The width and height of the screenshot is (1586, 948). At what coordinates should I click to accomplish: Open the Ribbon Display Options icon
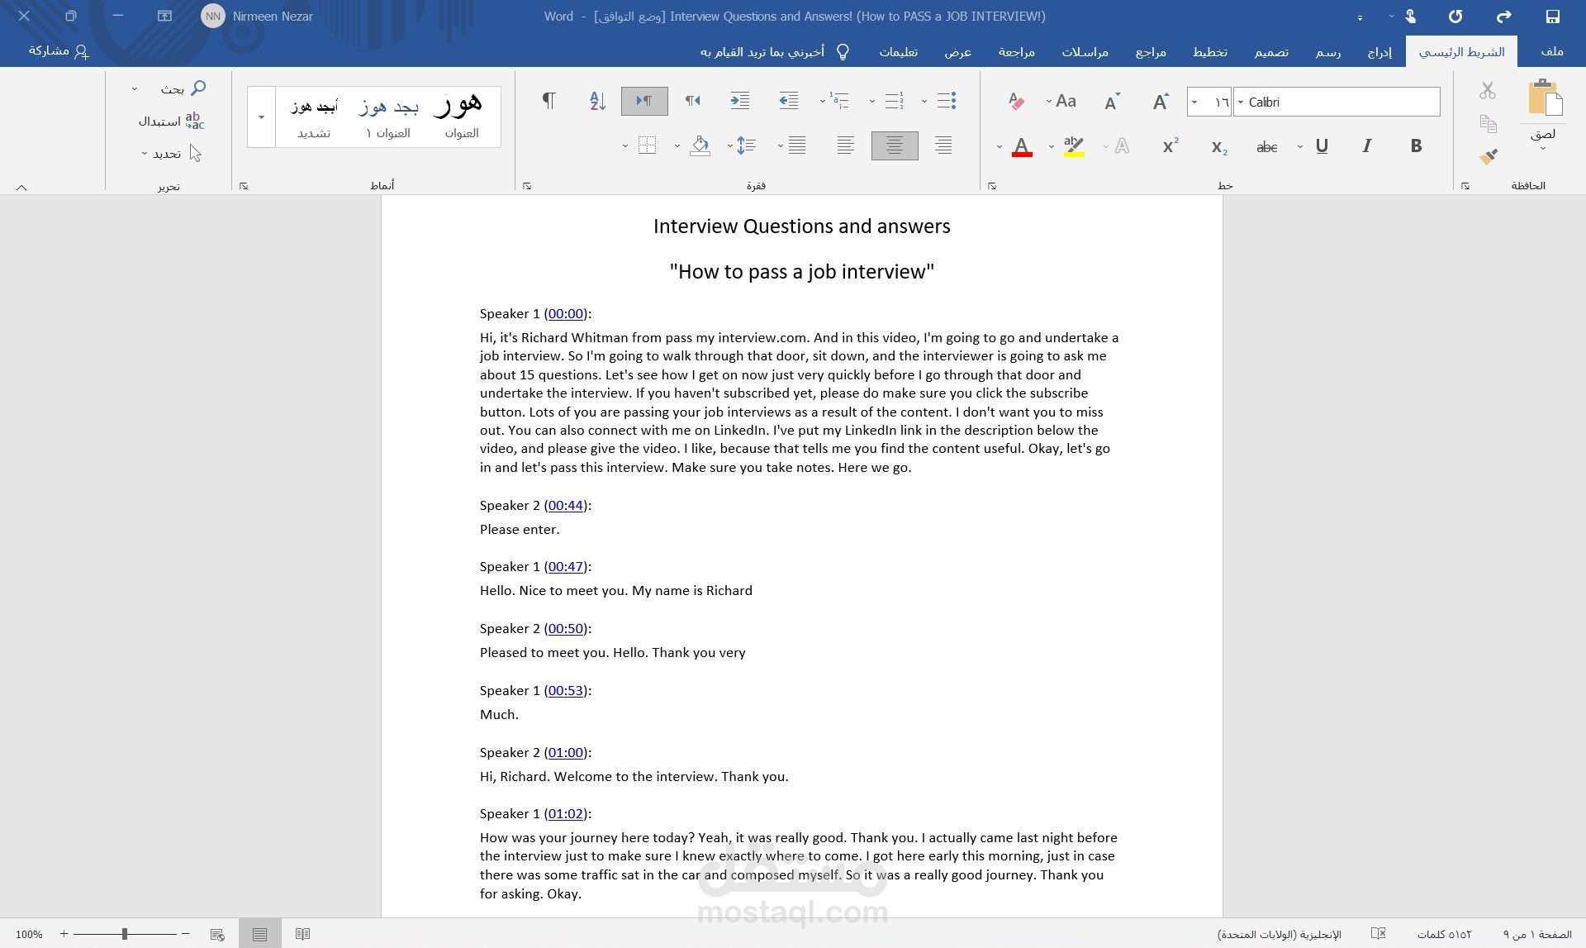point(164,17)
